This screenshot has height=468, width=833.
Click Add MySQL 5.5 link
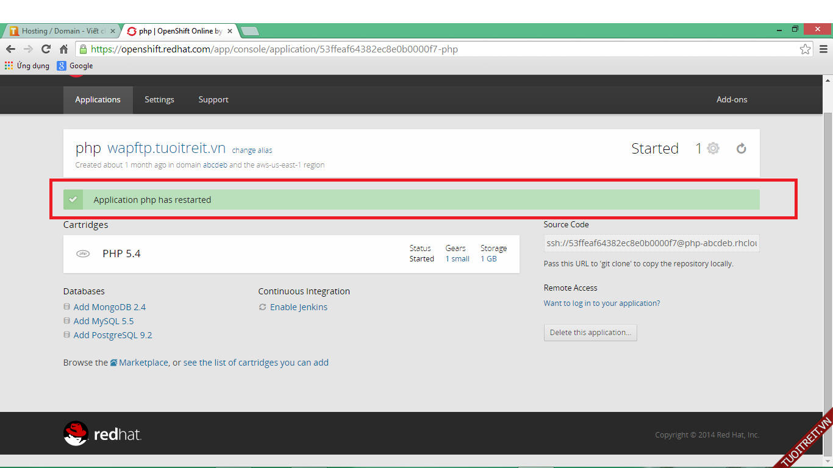point(103,321)
